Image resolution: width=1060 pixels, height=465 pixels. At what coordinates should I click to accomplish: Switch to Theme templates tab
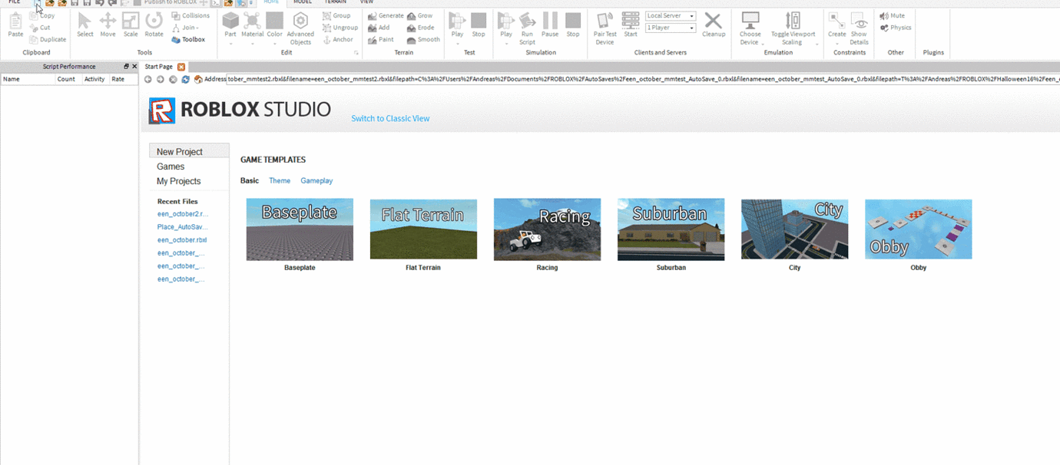coord(280,181)
